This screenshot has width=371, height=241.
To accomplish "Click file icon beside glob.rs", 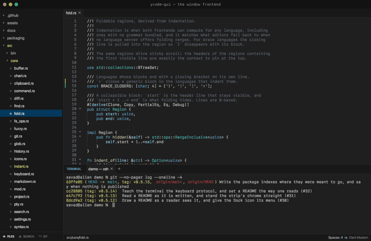I will pos(11,144).
